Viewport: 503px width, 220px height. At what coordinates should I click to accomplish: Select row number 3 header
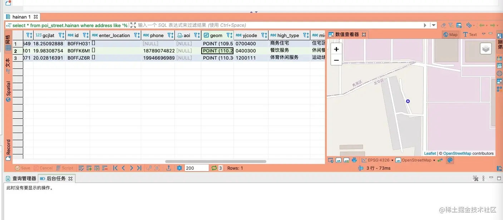click(x=18, y=58)
